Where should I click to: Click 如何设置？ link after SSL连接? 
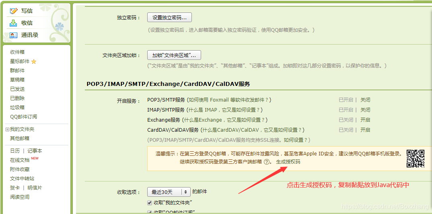[x=295, y=140]
